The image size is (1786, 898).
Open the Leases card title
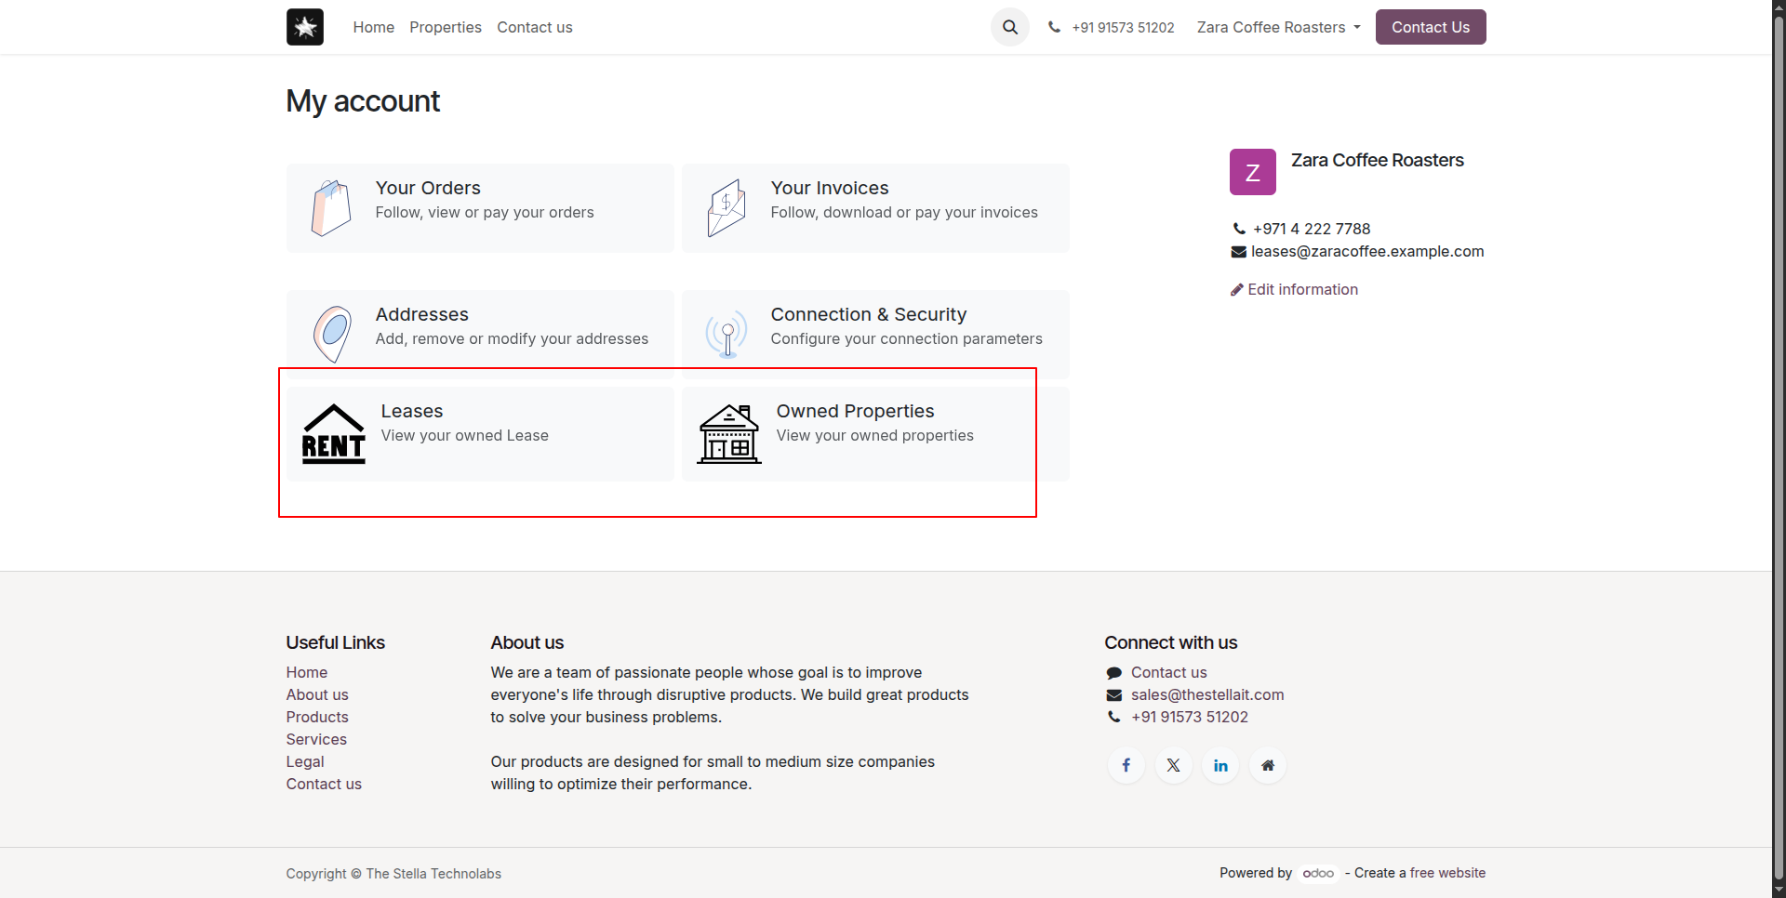pos(412,411)
